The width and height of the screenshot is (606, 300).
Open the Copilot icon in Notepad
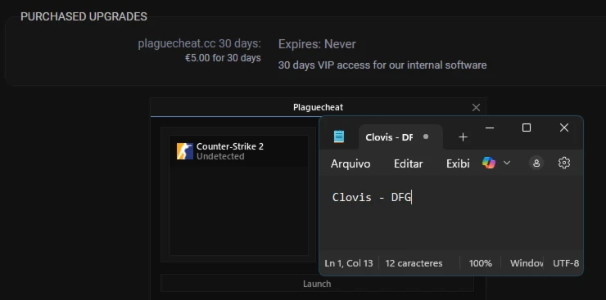click(x=489, y=163)
